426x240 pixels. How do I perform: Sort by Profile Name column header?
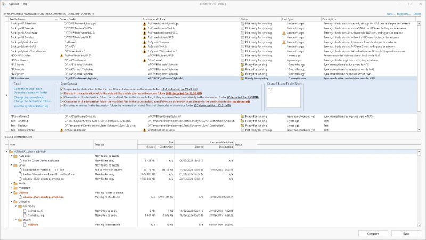(x=34, y=19)
